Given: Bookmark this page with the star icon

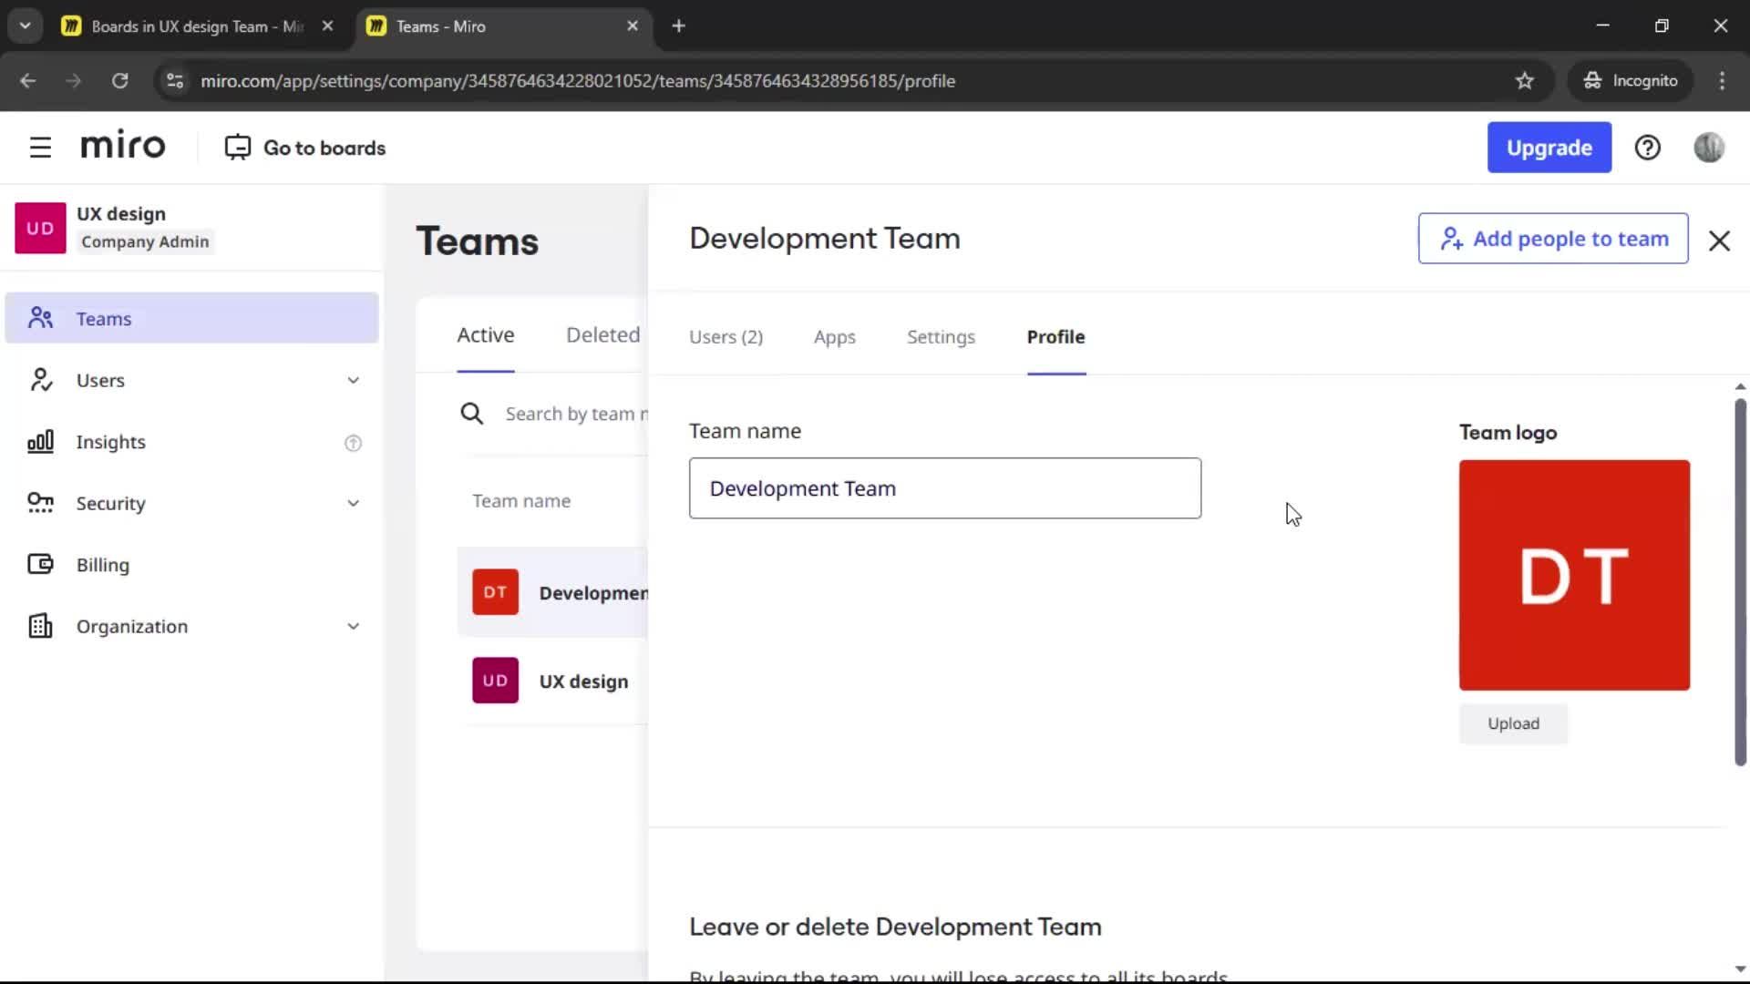Looking at the screenshot, I should point(1524,81).
